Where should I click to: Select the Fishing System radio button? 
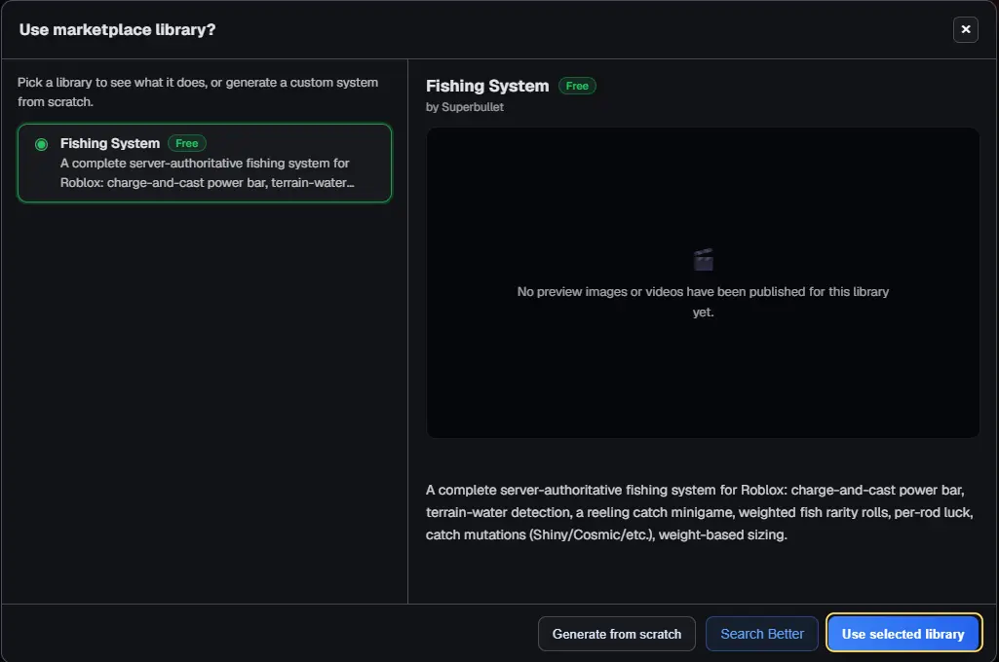pos(41,144)
